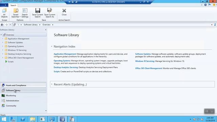Go back with the navigation arrow
The height and width of the screenshot is (122, 217).
2,25
